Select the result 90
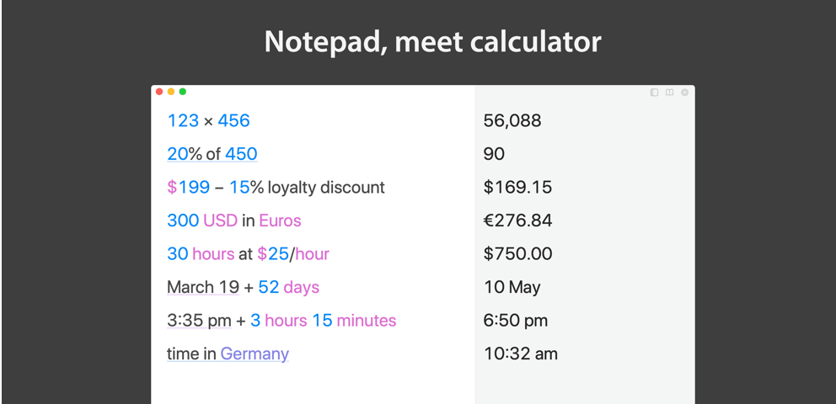This screenshot has height=404, width=836. 494,154
